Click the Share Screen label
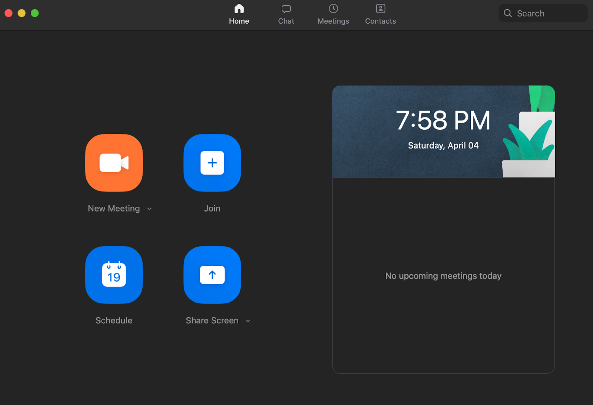The height and width of the screenshot is (405, 593). click(212, 321)
